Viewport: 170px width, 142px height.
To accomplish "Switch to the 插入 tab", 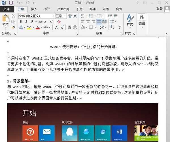I will click(34, 9).
